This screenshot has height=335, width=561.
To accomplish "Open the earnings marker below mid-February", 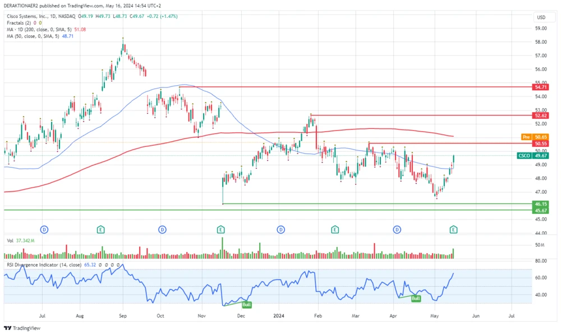I will click(334, 229).
